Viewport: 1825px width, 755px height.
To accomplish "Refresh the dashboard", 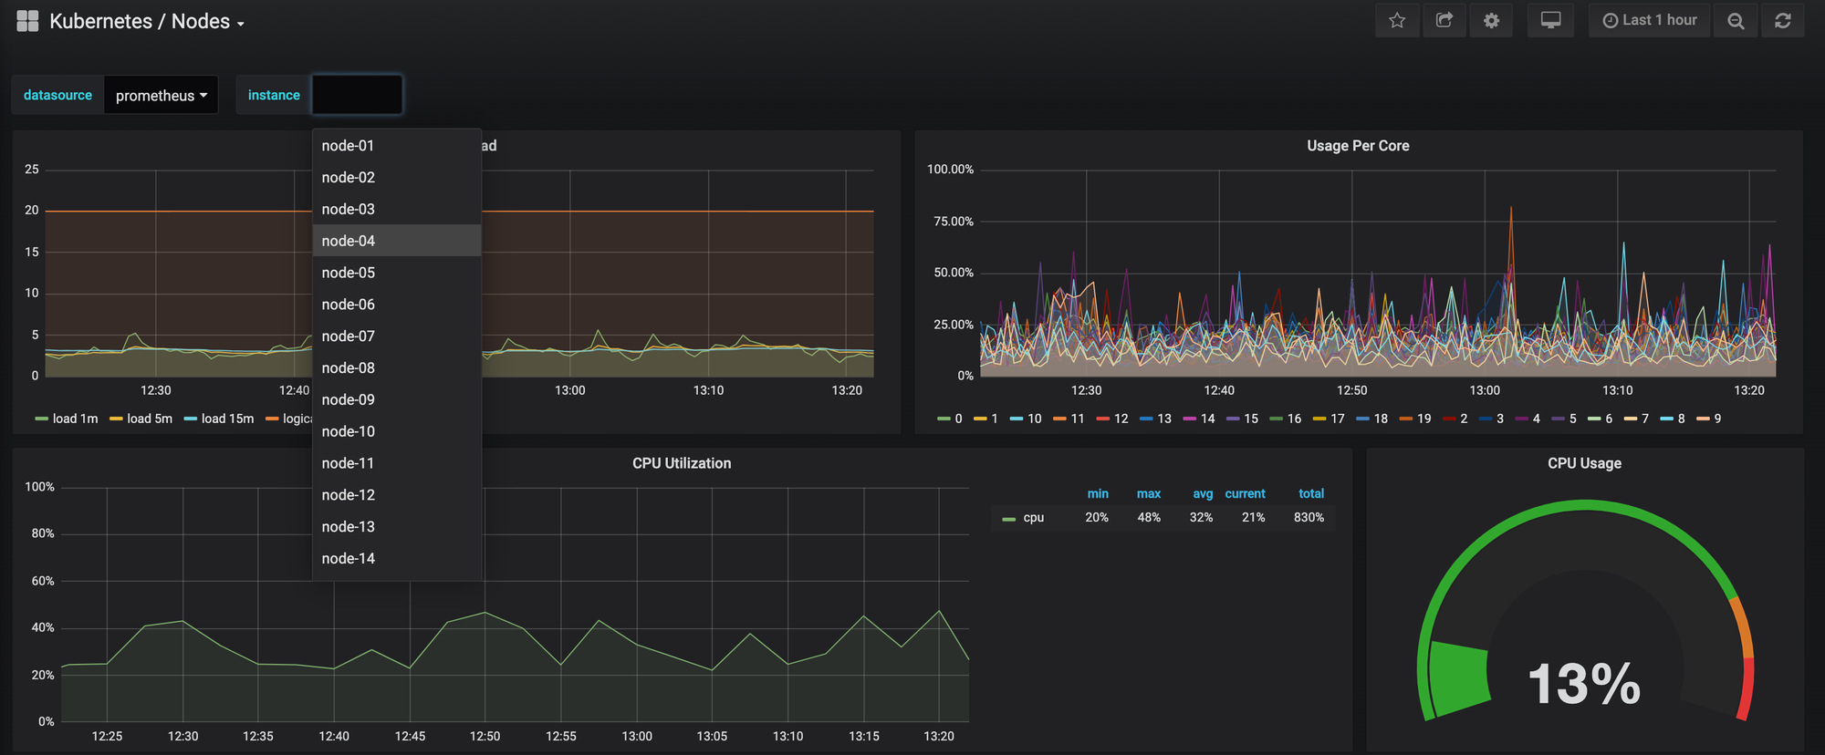I will 1782,20.
